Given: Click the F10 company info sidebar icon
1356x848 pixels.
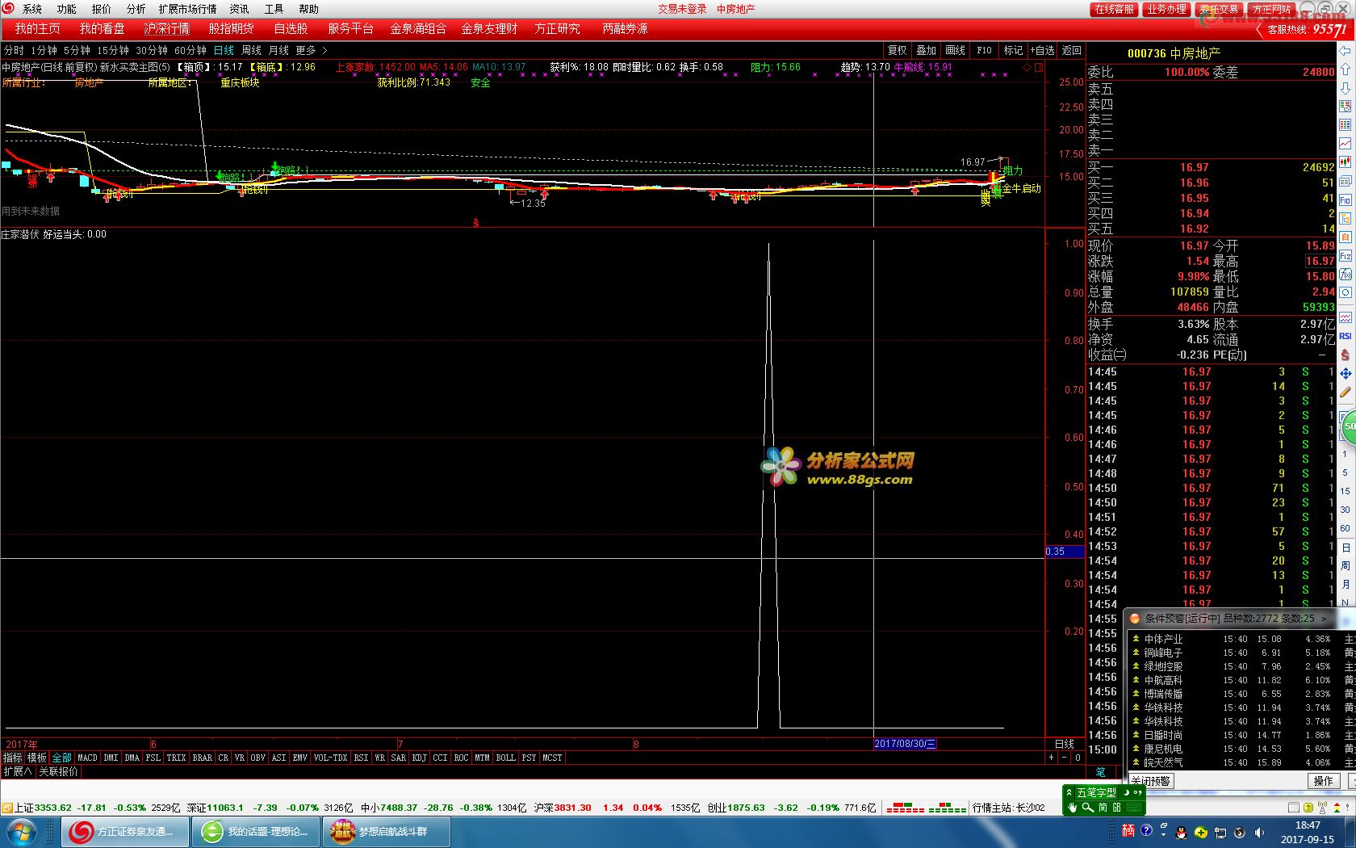Looking at the screenshot, I should click(x=1346, y=199).
